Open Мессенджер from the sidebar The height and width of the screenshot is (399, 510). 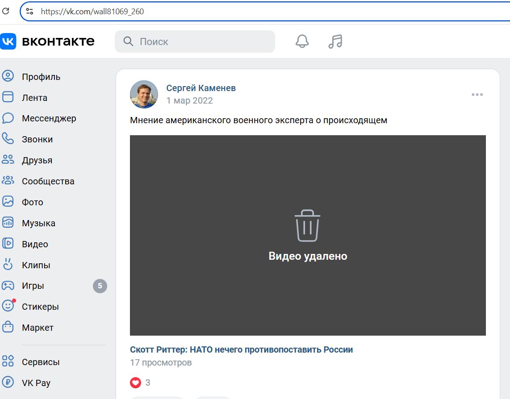[49, 118]
